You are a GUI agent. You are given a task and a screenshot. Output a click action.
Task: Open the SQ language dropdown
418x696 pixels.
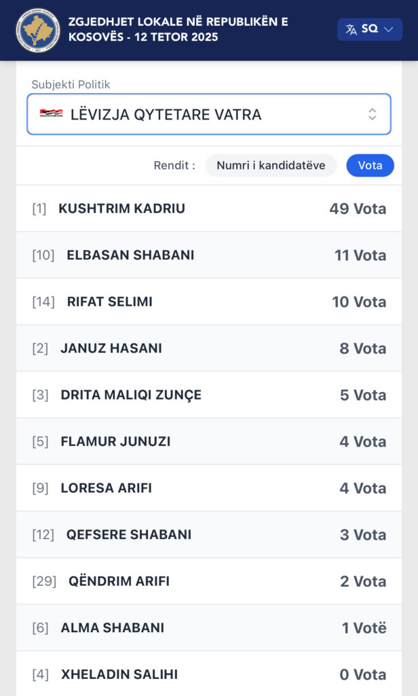370,29
